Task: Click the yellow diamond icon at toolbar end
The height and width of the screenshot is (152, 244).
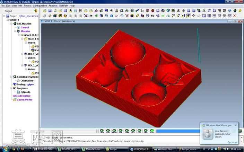Action: click(240, 11)
